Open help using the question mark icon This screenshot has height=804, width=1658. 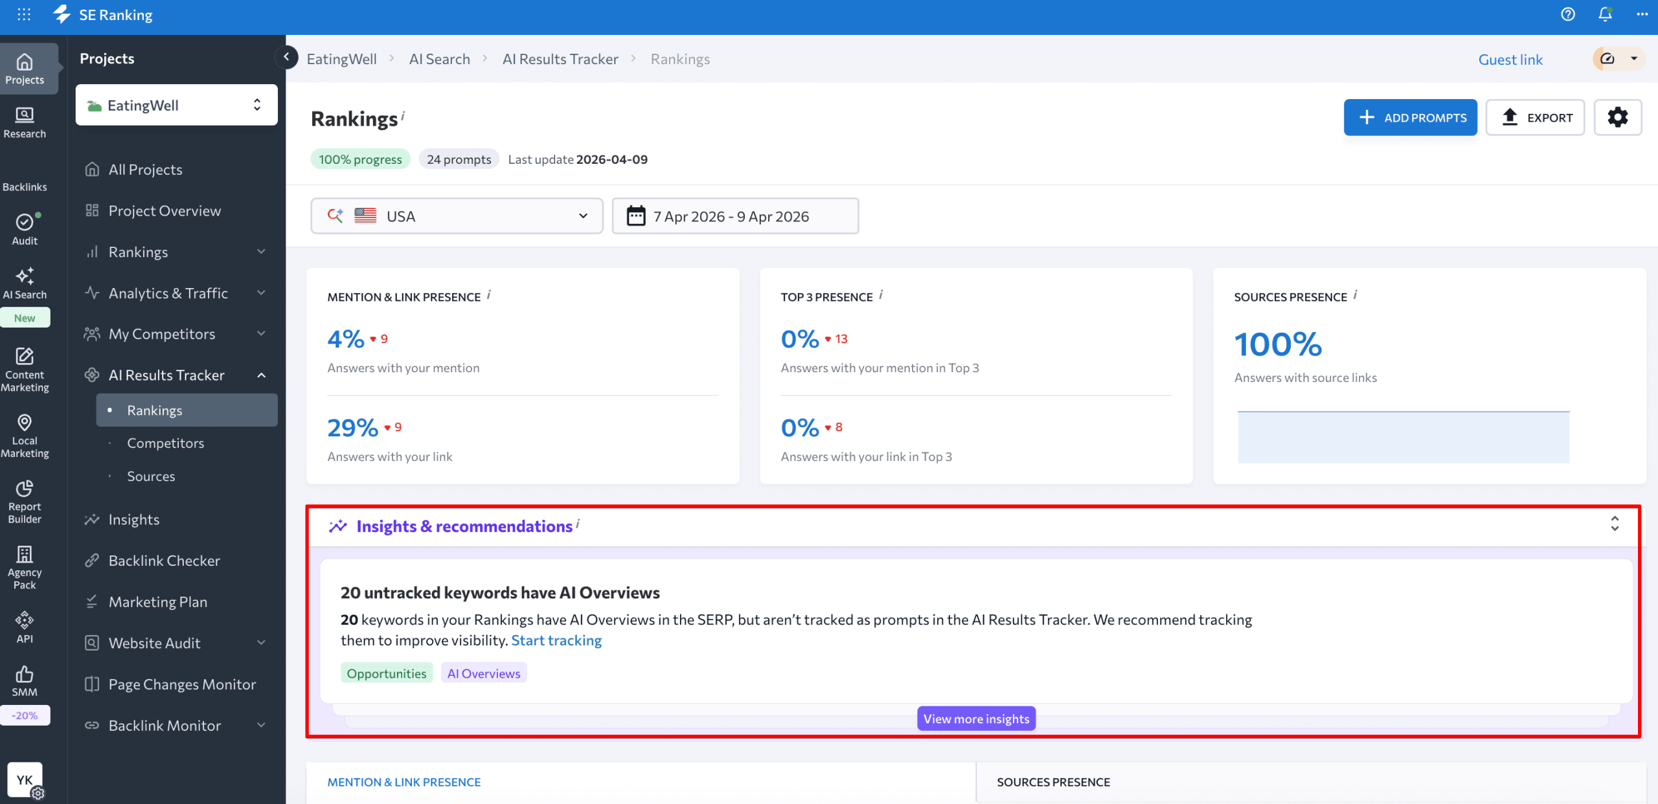(x=1568, y=14)
